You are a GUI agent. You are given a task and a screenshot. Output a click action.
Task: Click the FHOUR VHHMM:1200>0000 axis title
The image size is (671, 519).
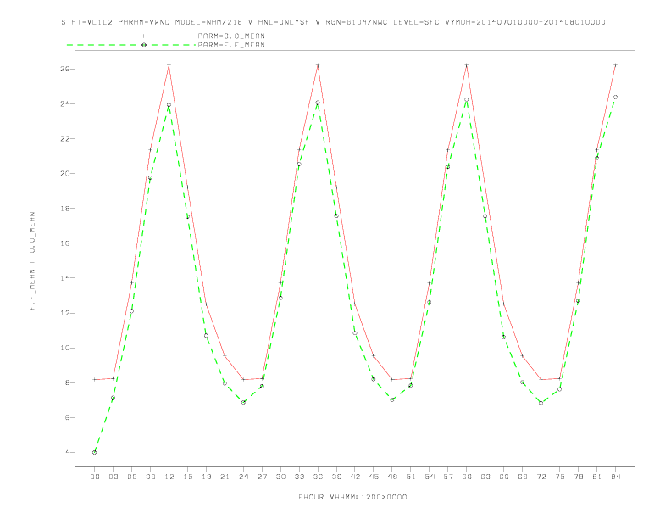pyautogui.click(x=352, y=497)
